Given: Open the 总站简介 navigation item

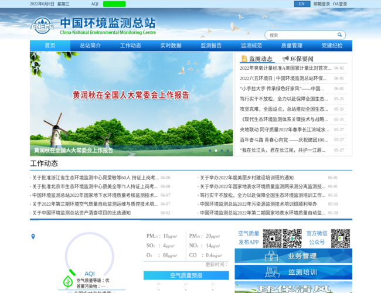Looking at the screenshot, I should [90, 46].
